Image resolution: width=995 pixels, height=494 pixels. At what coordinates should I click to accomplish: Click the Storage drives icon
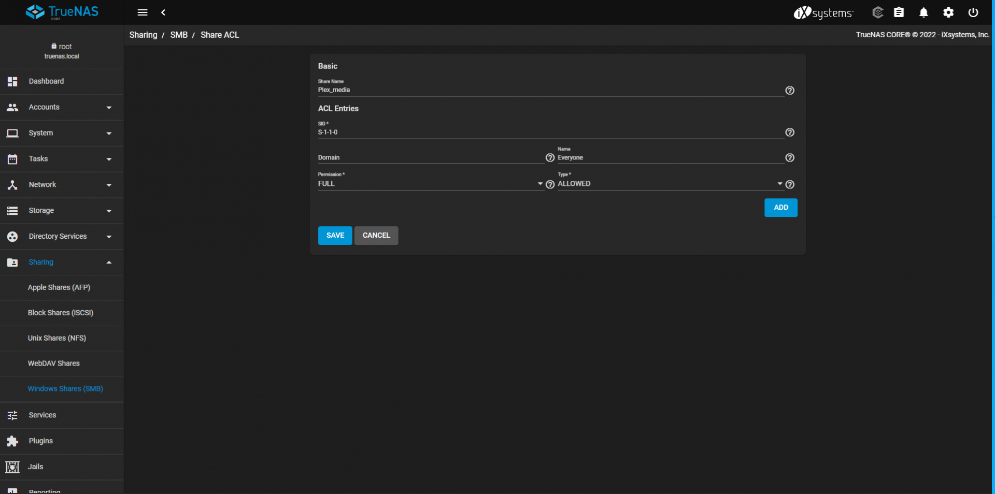coord(12,211)
